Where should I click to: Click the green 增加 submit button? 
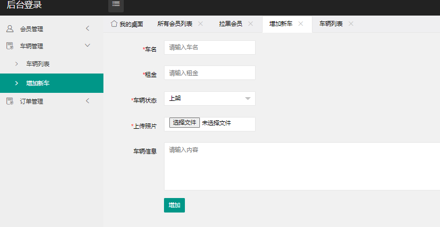click(x=174, y=205)
